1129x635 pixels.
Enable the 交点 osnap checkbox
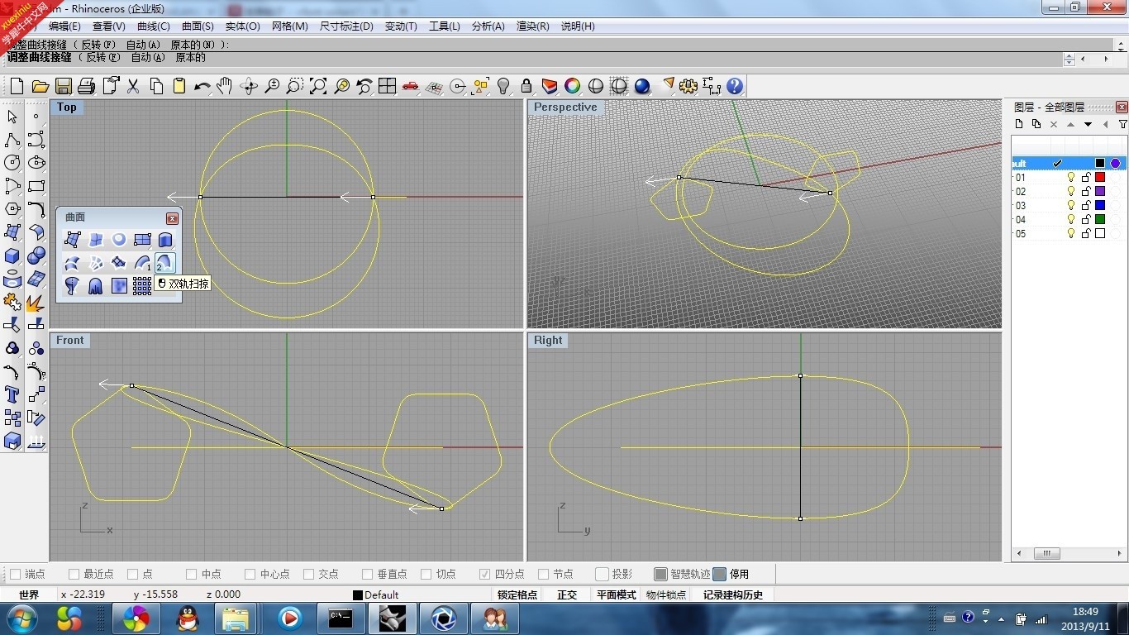(x=308, y=574)
